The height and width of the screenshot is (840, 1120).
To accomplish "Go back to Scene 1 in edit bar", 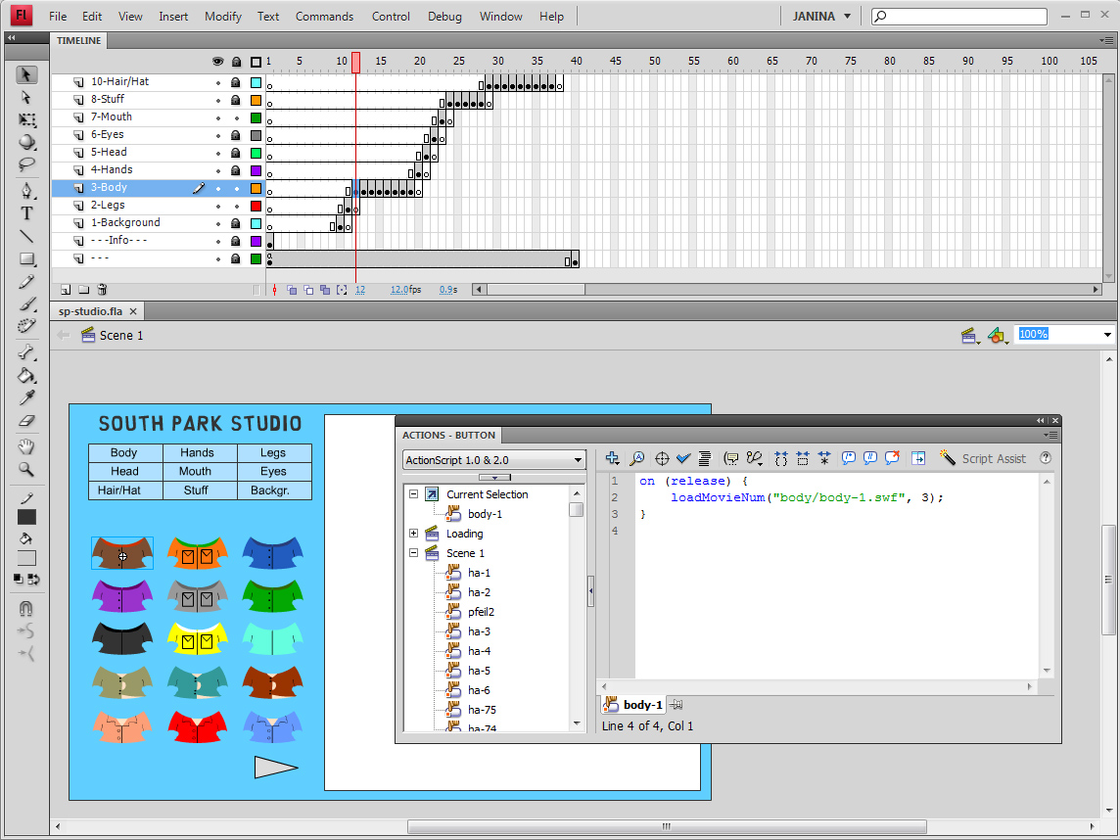I will pyautogui.click(x=113, y=335).
